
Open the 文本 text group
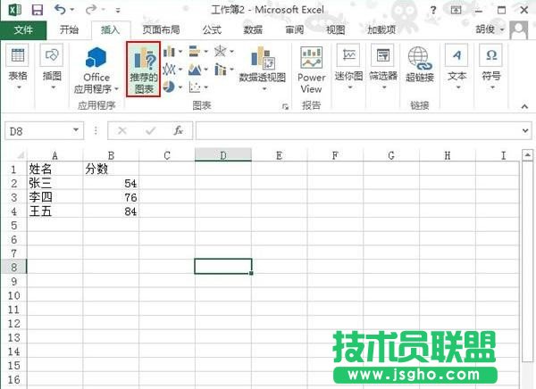tap(457, 68)
